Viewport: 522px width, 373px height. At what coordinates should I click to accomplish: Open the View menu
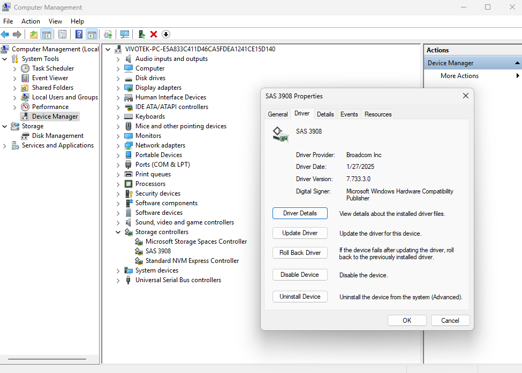(55, 21)
